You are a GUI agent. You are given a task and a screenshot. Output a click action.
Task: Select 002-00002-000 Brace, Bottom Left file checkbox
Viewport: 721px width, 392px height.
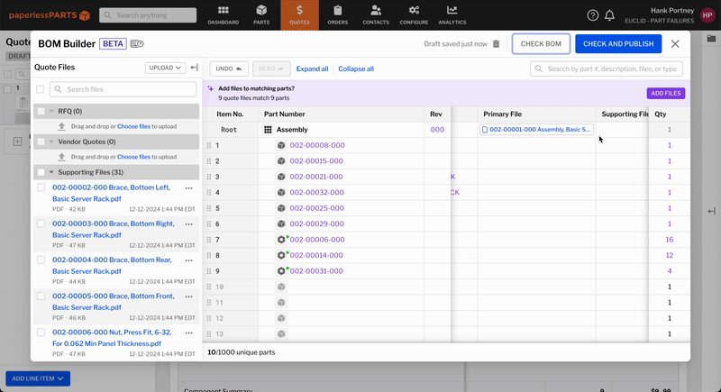41,187
